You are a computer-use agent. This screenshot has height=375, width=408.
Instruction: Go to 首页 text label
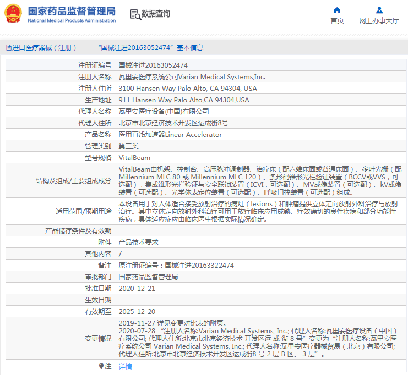point(337,21)
